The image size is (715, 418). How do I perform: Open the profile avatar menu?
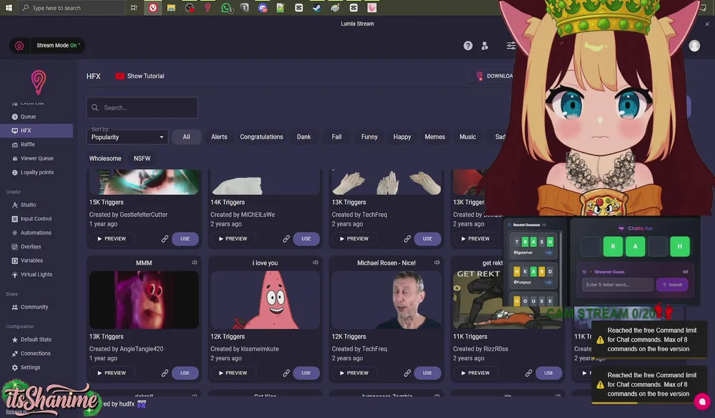(x=694, y=46)
